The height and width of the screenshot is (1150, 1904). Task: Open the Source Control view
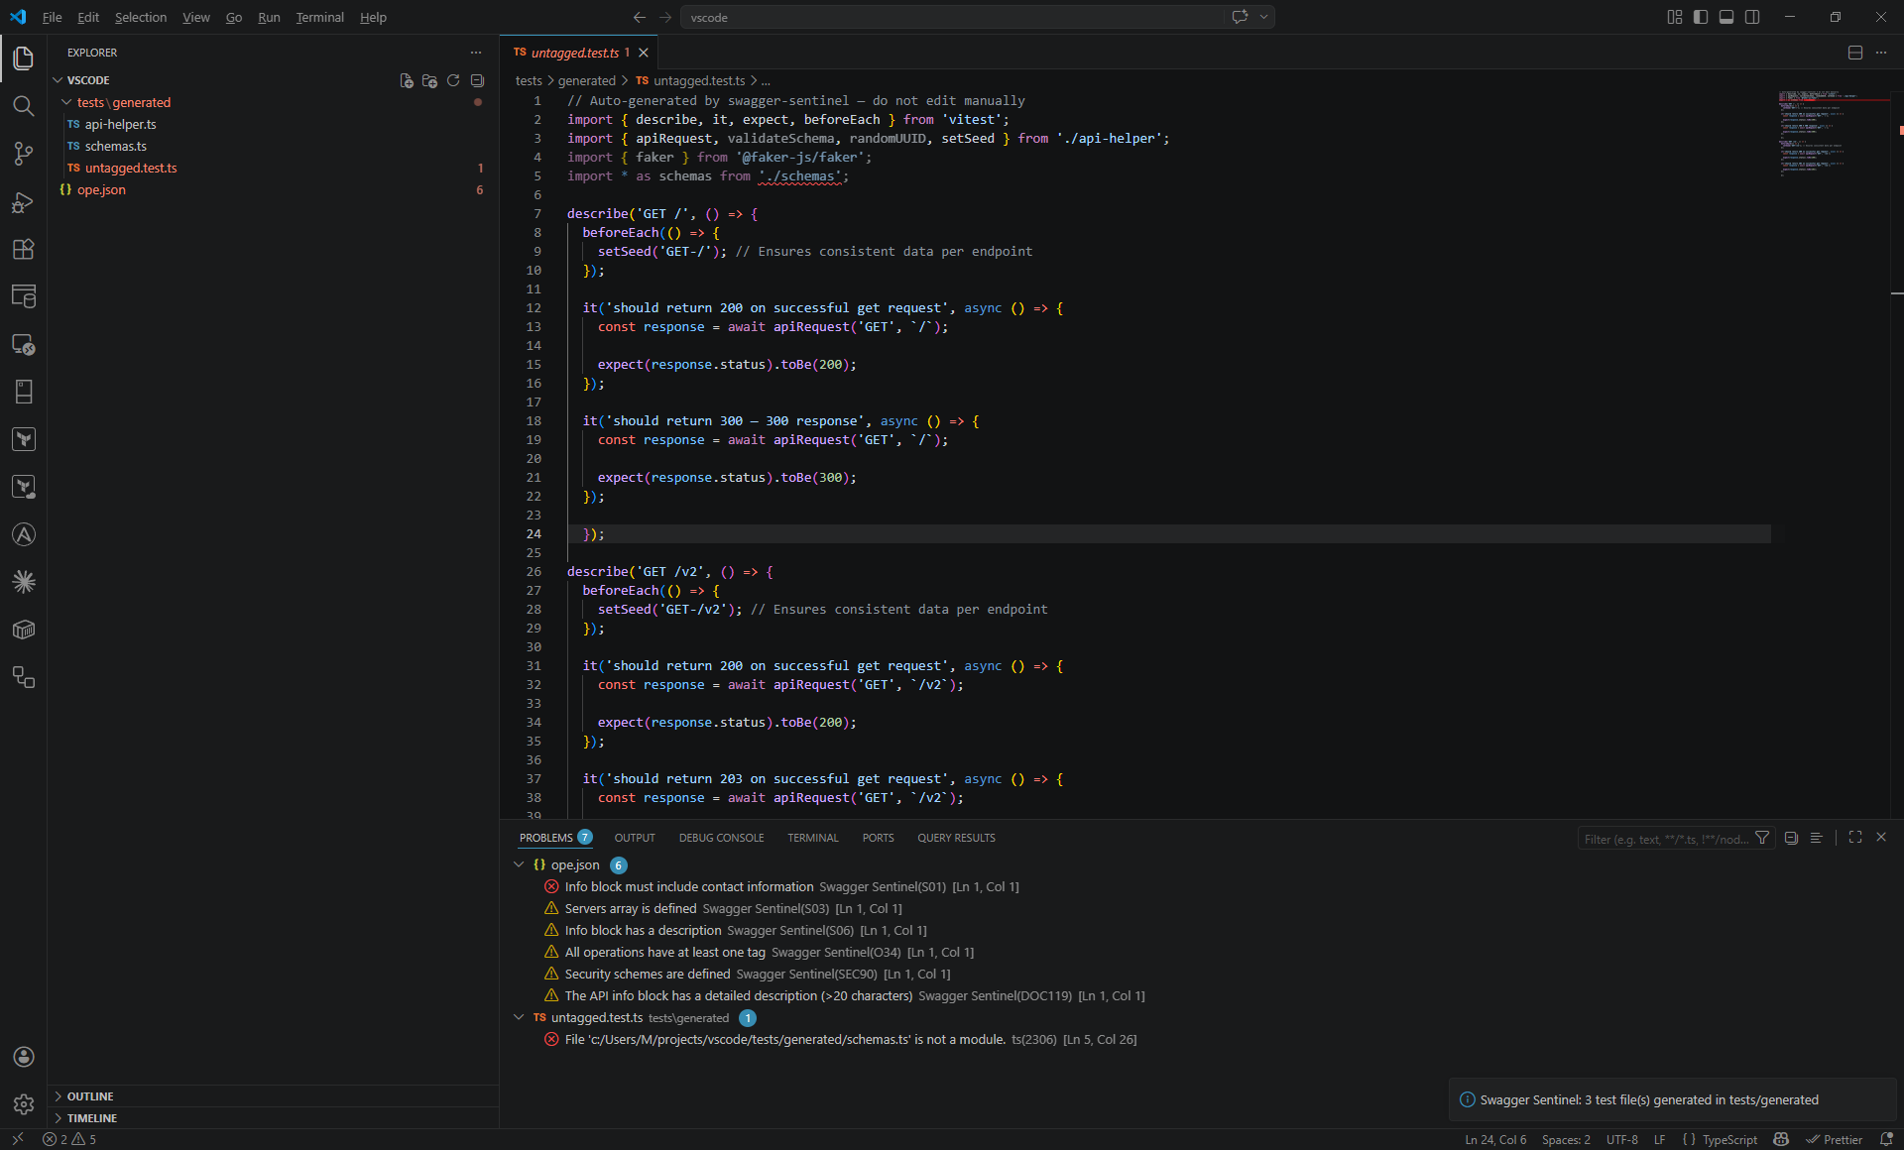[x=24, y=154]
